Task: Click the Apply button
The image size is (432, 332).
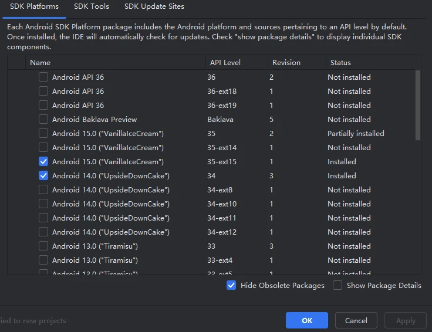Action: coord(406,320)
